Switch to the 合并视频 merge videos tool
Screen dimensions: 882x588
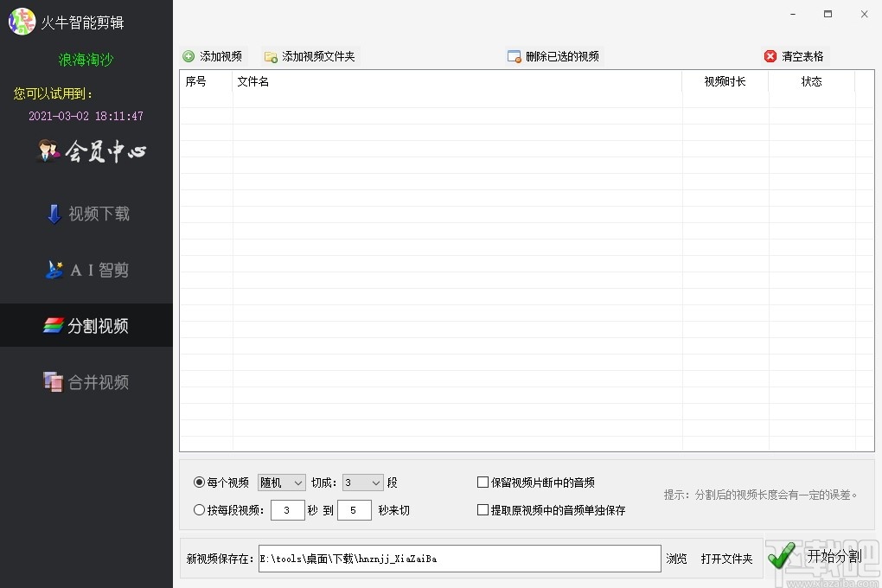(86, 381)
